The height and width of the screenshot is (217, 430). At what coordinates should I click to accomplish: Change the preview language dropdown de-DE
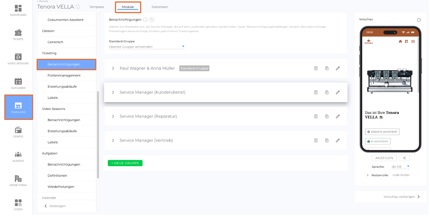pos(401,166)
